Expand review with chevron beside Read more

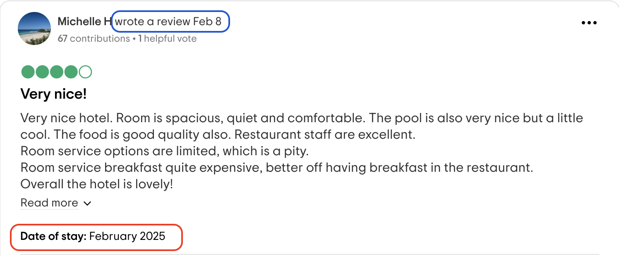click(87, 204)
